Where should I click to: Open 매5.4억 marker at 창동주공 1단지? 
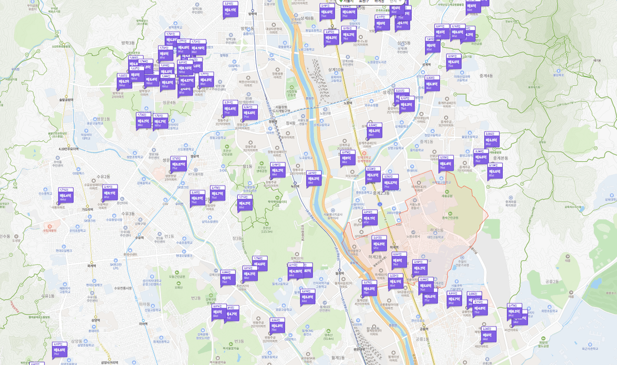point(230,108)
